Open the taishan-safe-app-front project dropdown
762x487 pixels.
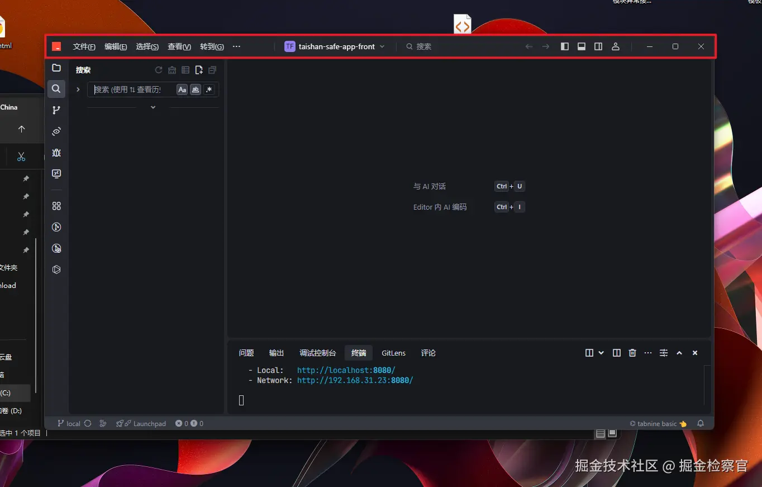382,46
